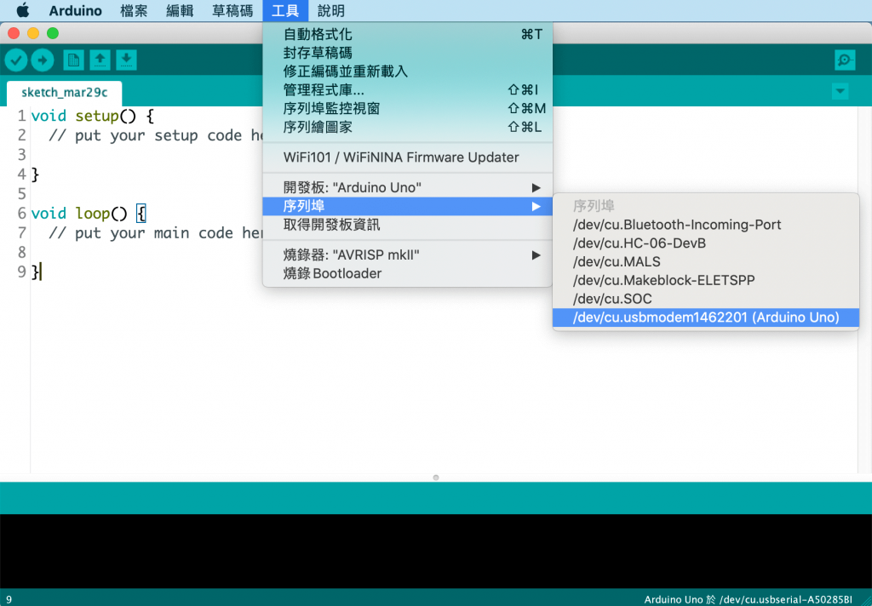
Task: Select port /dev/cu.Bluetooth-Incoming-Port
Action: 706,225
